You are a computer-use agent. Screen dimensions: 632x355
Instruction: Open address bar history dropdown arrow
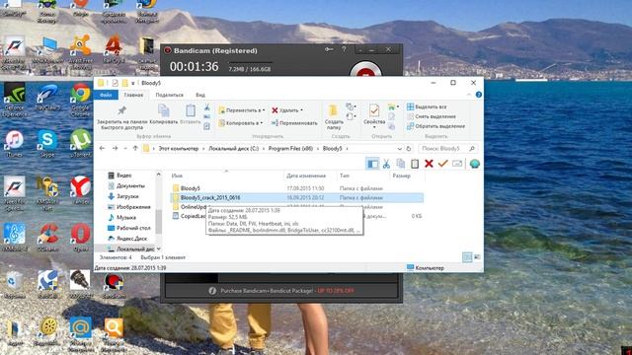tap(399, 149)
